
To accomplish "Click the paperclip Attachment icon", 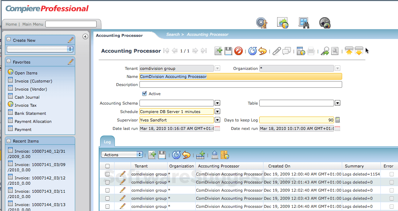I will pos(277,51).
